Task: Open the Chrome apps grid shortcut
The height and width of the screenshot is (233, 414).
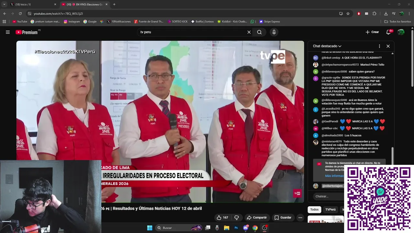Action: [x=4, y=22]
